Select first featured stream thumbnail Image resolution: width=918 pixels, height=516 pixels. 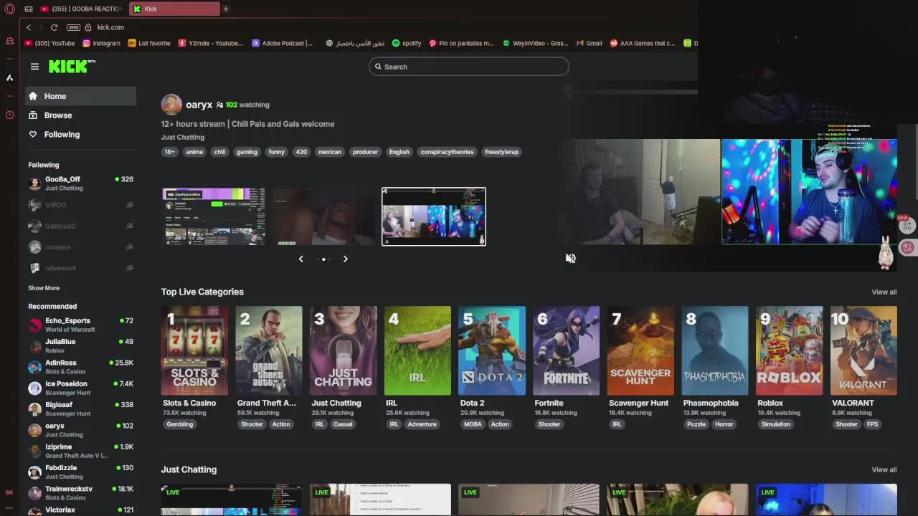[x=214, y=216]
